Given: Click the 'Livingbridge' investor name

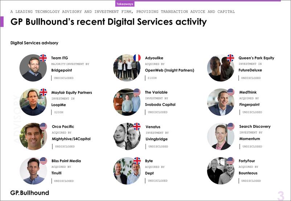Looking at the screenshot, I should 156,139.
